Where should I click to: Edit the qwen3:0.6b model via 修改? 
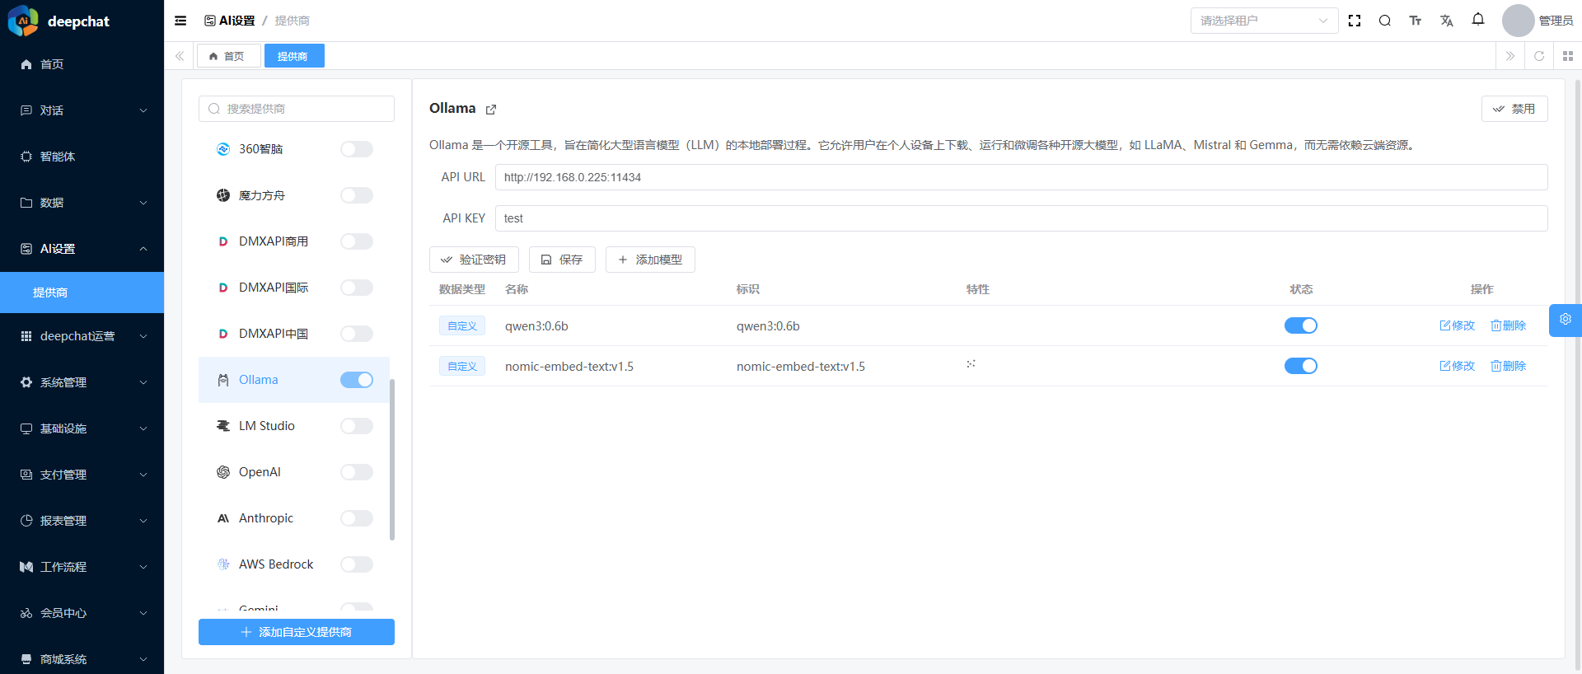pyautogui.click(x=1458, y=325)
